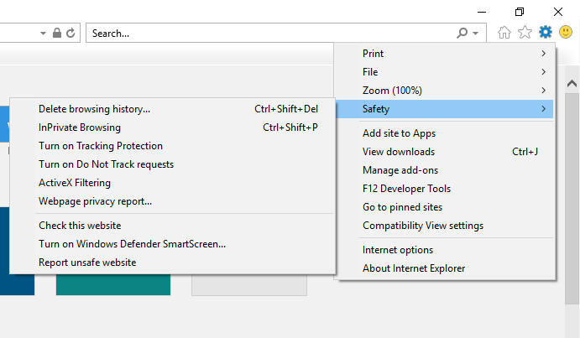The width and height of the screenshot is (580, 338).
Task: Open Compatibility View settings
Action: tap(445, 226)
